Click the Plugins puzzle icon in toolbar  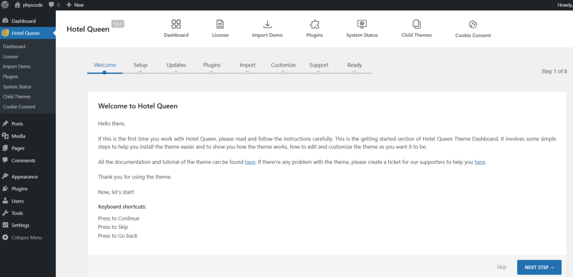point(314,24)
